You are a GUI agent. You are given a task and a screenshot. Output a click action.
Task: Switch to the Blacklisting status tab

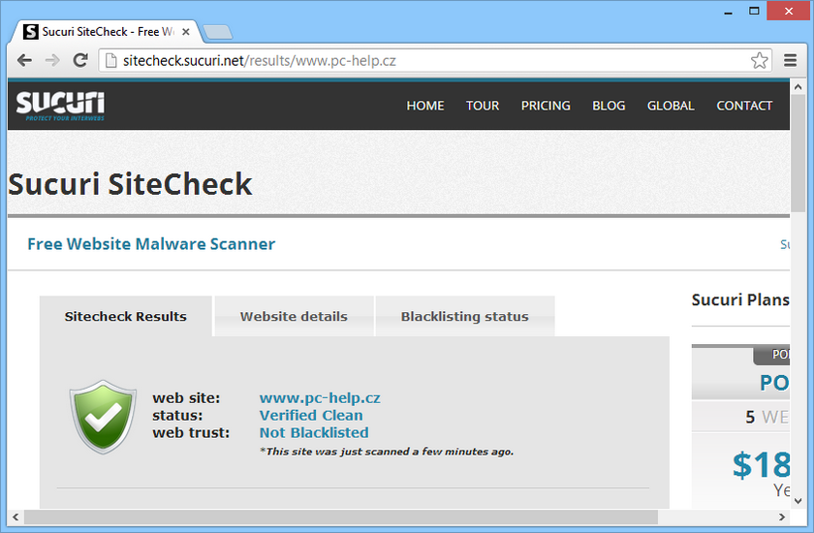(x=464, y=317)
